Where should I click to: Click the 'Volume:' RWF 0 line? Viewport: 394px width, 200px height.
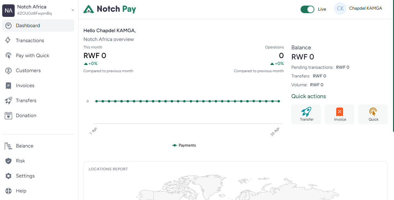(307, 85)
